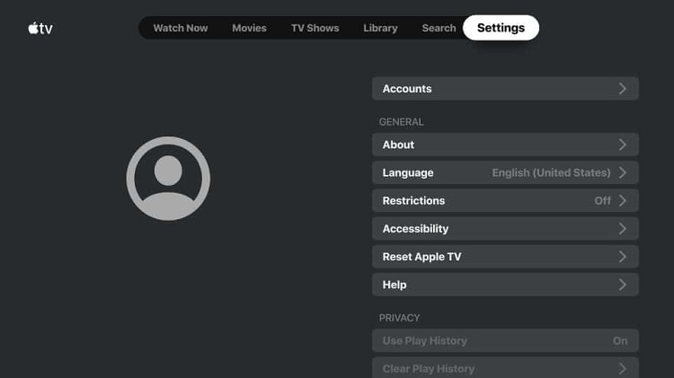The width and height of the screenshot is (674, 378).
Task: Select the user profile avatar icon
Action: click(x=168, y=179)
